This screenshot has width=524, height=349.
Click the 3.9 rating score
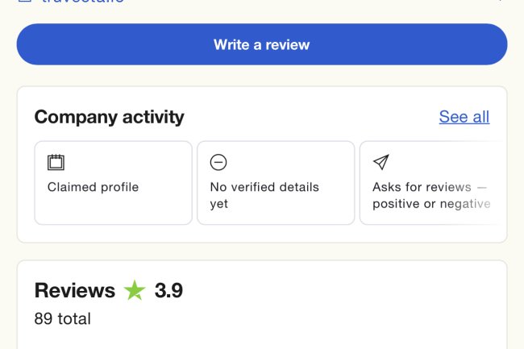tap(168, 290)
